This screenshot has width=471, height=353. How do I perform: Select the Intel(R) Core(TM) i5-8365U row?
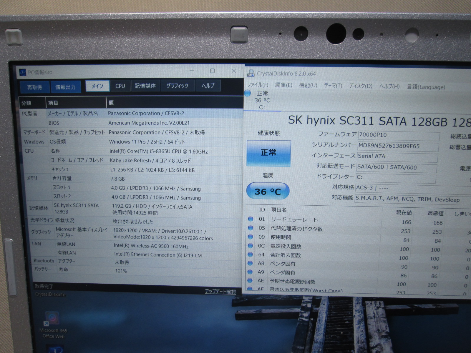[x=133, y=151]
